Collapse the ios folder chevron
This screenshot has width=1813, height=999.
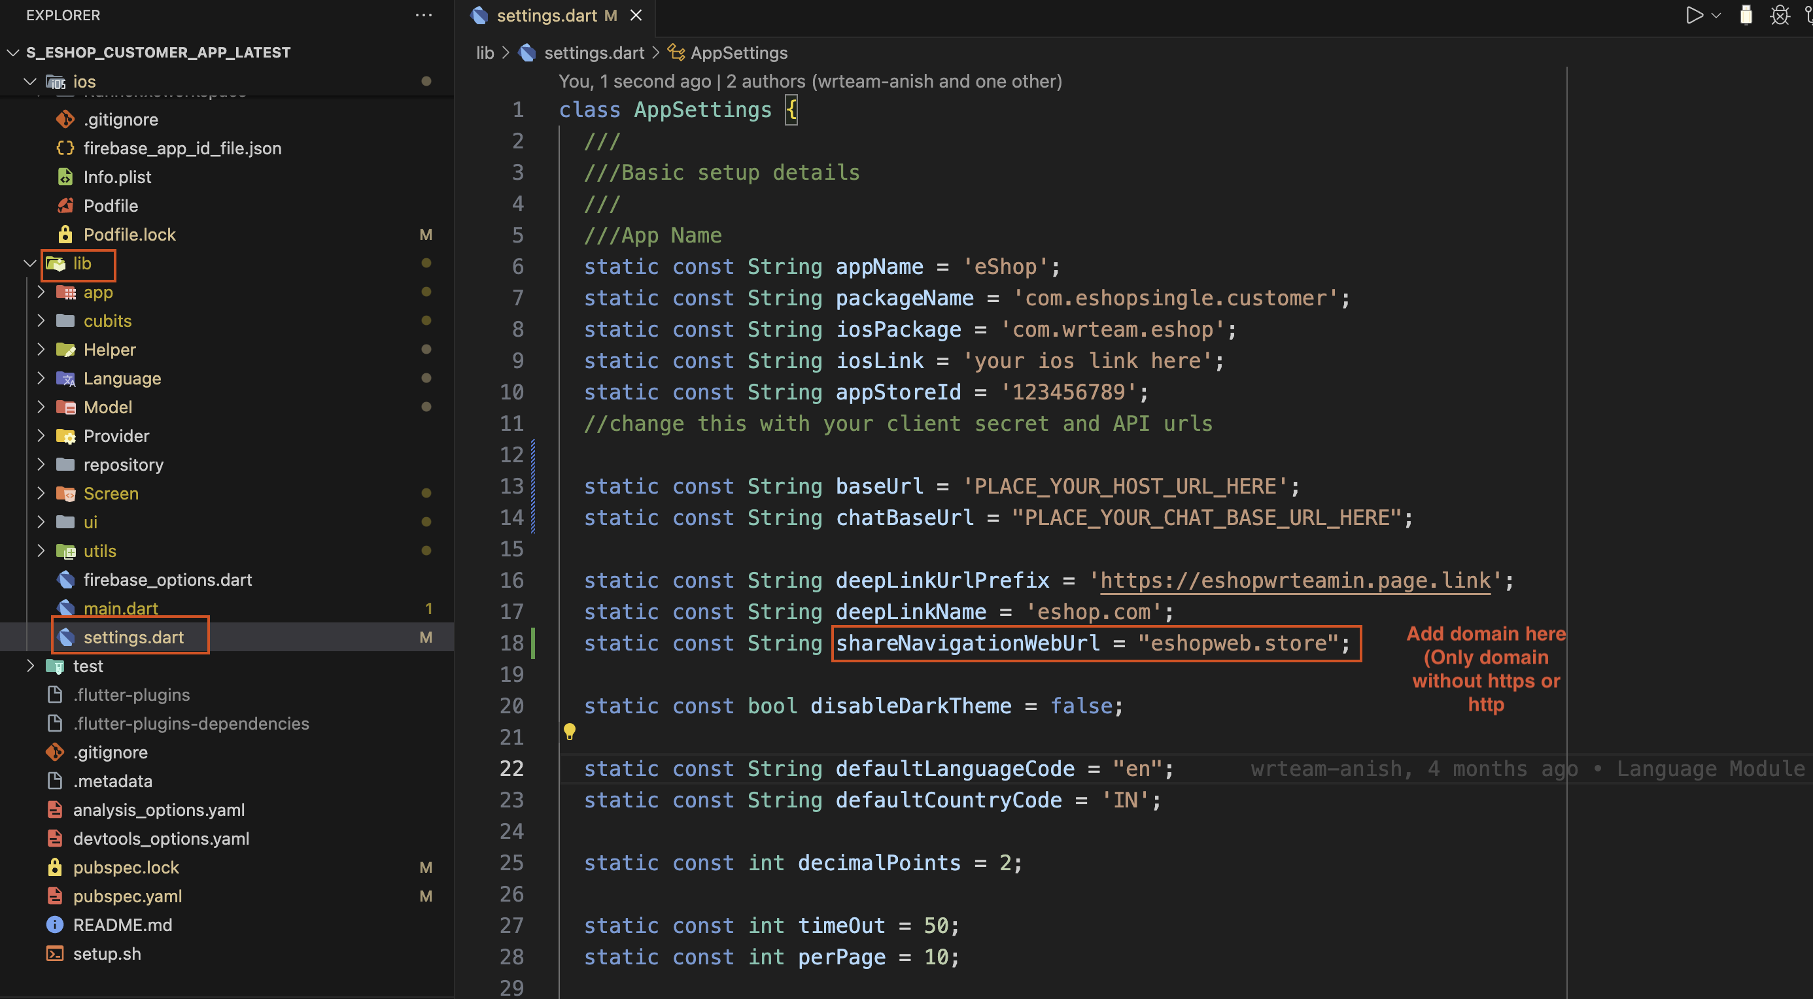[29, 82]
